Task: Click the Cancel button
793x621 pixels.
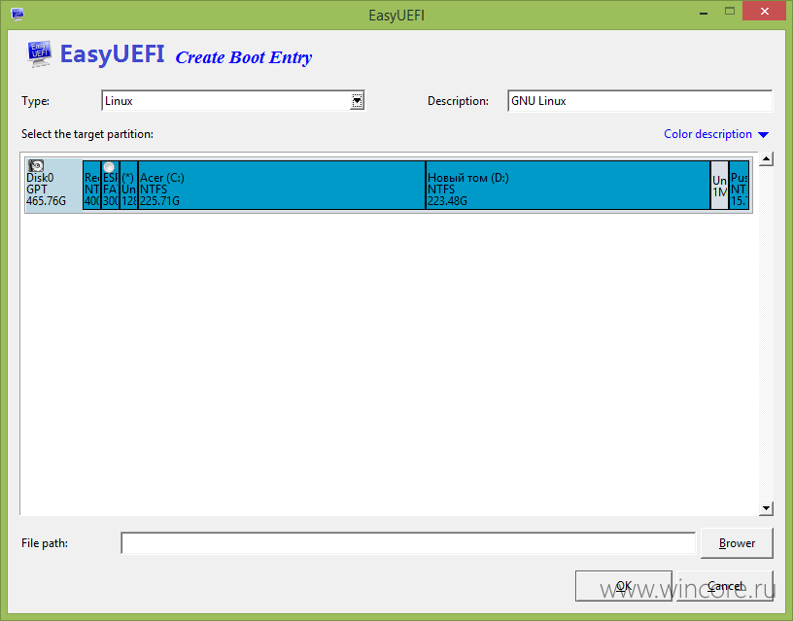Action: (725, 586)
